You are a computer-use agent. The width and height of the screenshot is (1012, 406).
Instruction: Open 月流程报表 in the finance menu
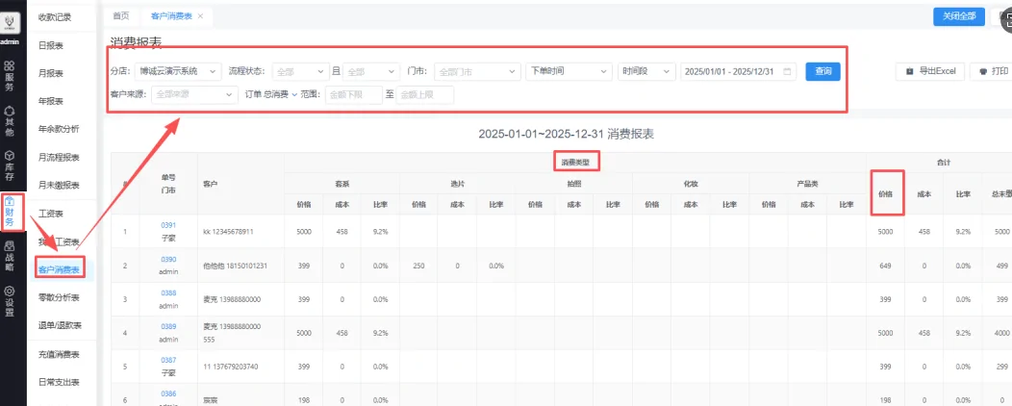60,157
